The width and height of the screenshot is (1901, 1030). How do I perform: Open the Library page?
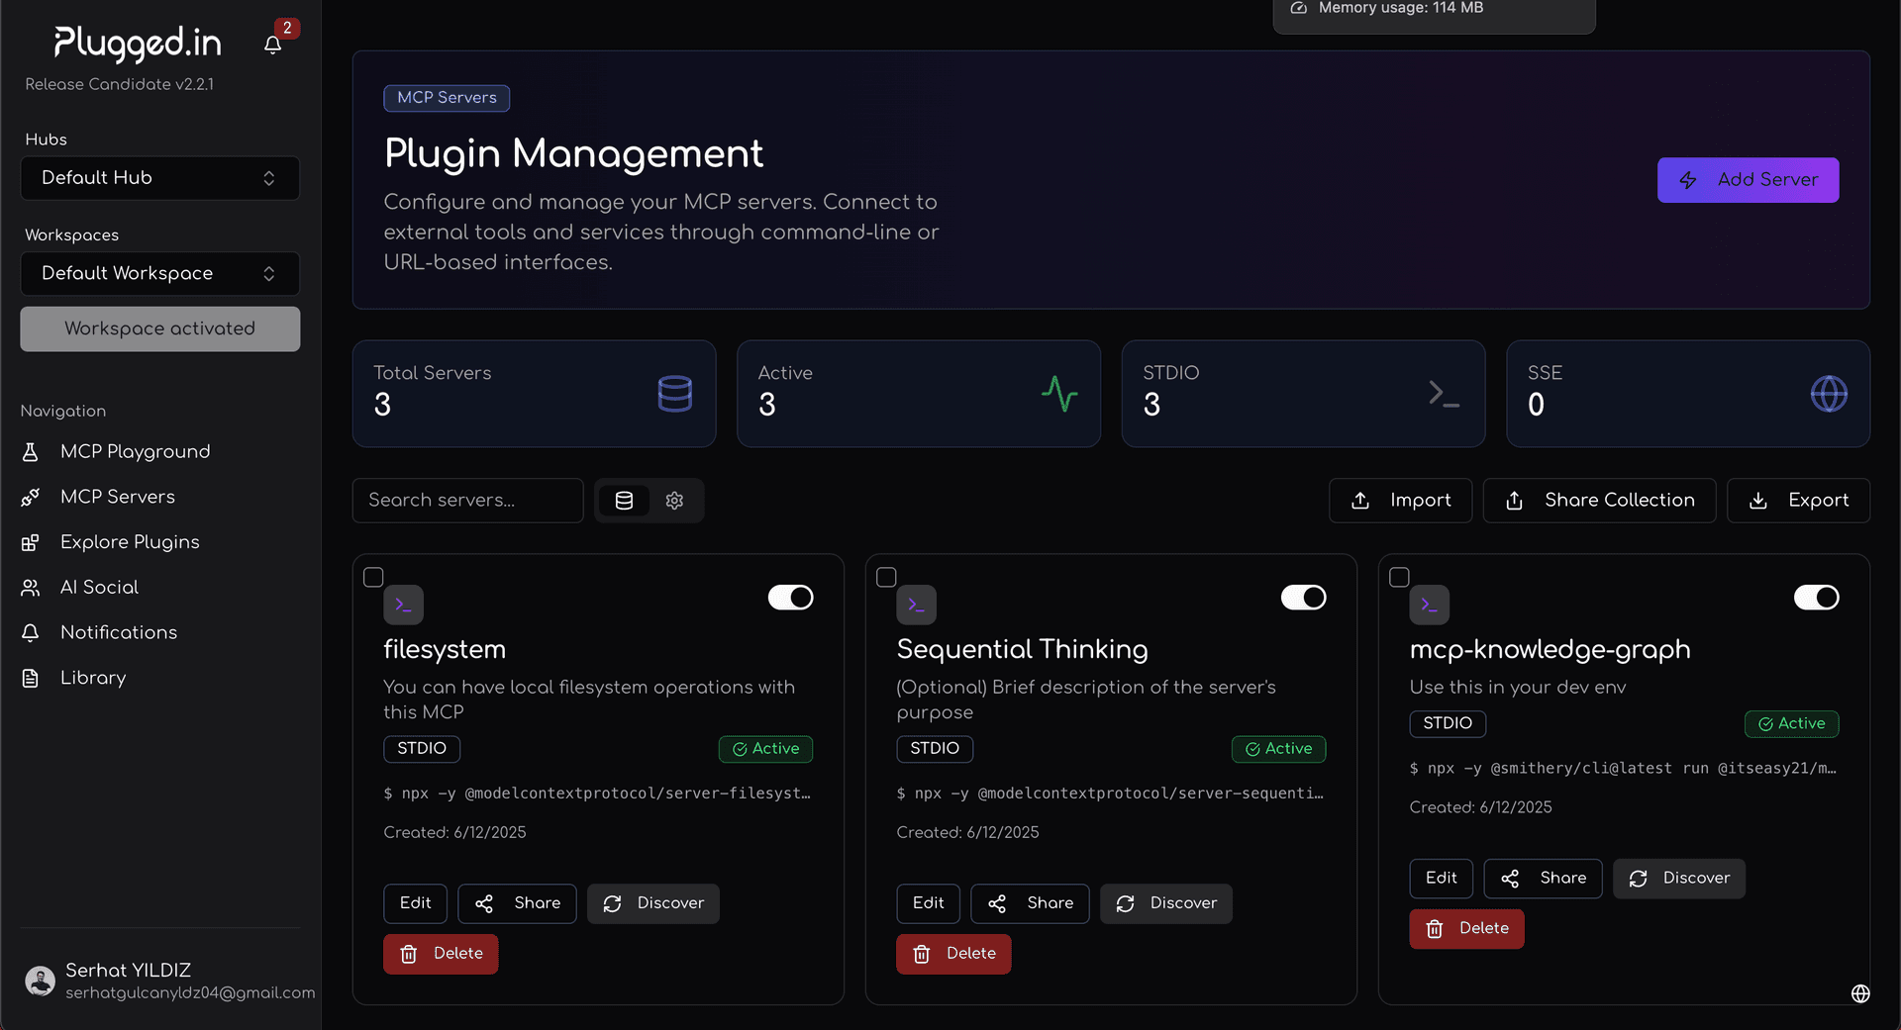pyautogui.click(x=93, y=679)
